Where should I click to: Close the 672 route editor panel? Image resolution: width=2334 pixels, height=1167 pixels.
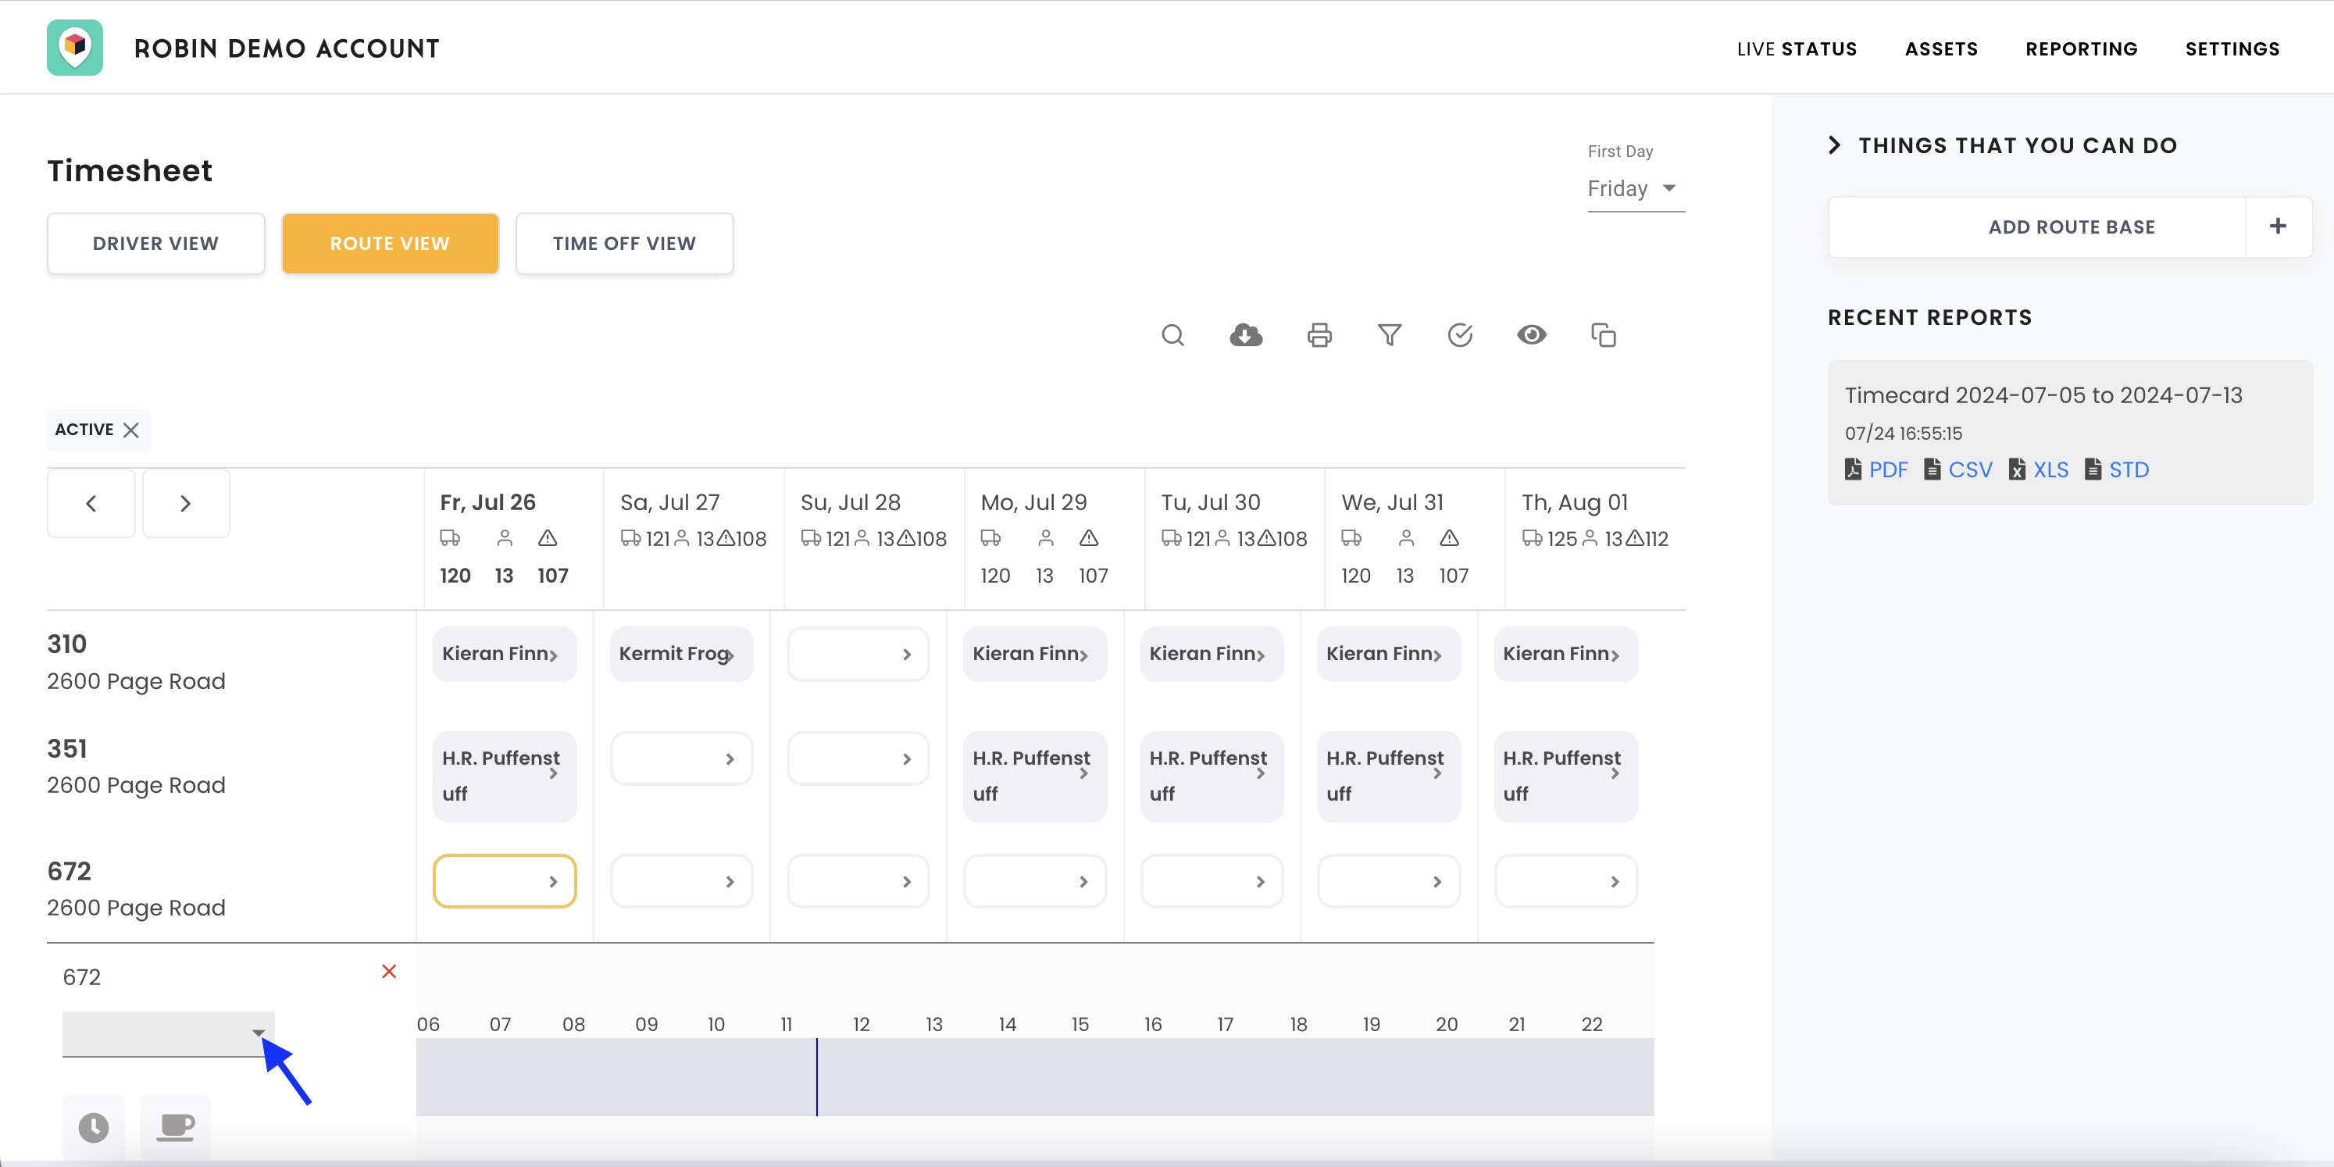click(389, 971)
